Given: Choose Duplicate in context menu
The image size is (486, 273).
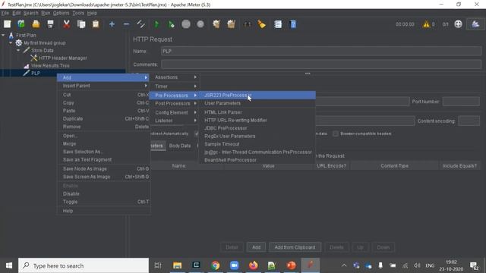Looking at the screenshot, I should [103, 119].
